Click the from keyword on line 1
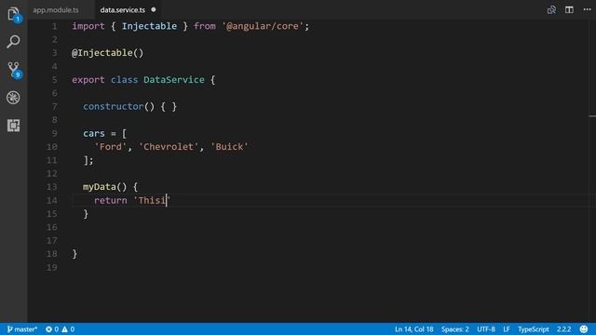The height and width of the screenshot is (335, 596). coord(205,26)
